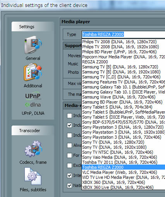Choose Philips TV 2008 1280x720 entry

[x=124, y=42]
